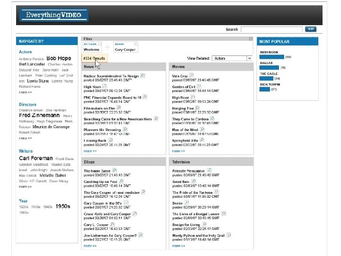
Task: Click the DICK TURPIN popularity bar
Action: [x=265, y=89]
